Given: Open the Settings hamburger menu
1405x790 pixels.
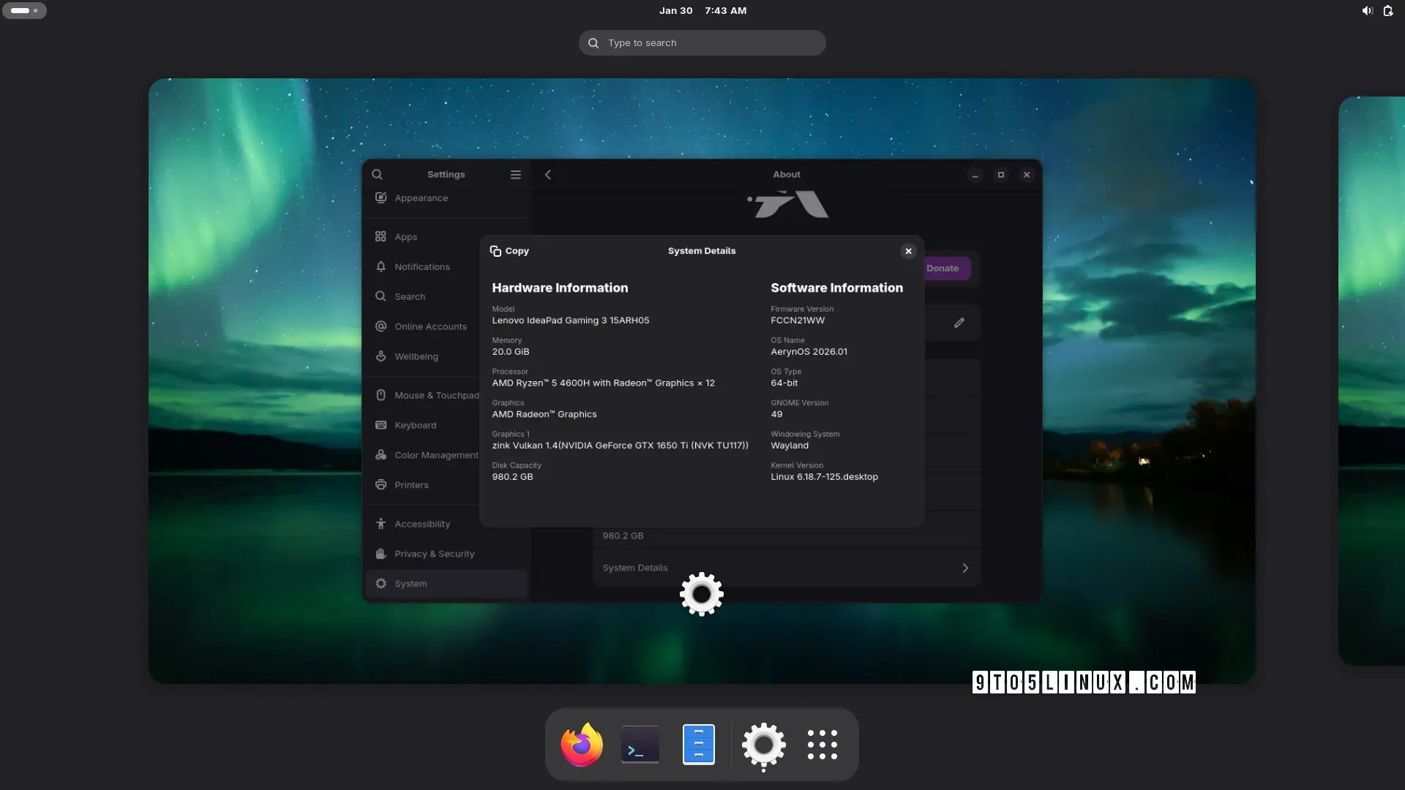Looking at the screenshot, I should [x=516, y=174].
